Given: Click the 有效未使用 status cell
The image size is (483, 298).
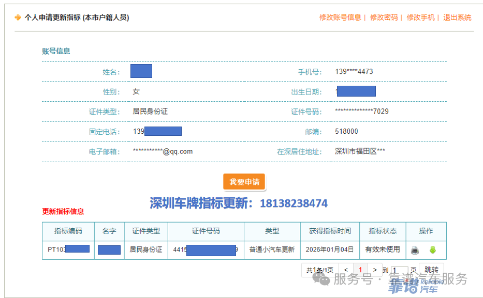Looking at the screenshot, I should coord(383,249).
